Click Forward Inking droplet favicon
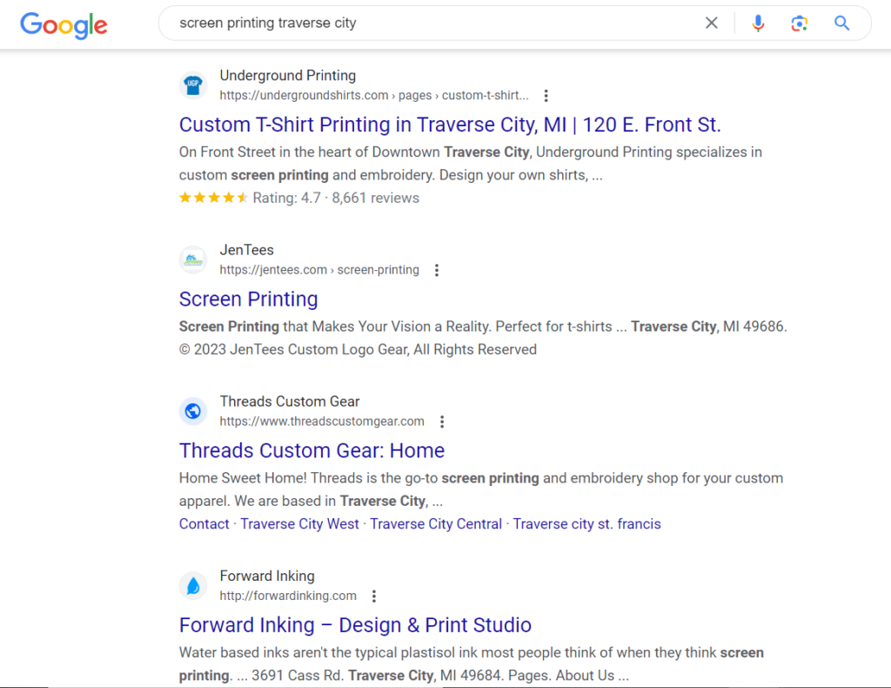 [x=193, y=585]
